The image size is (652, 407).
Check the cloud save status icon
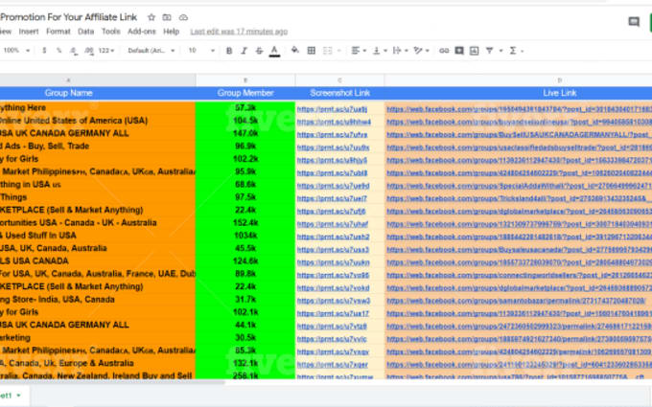click(183, 17)
